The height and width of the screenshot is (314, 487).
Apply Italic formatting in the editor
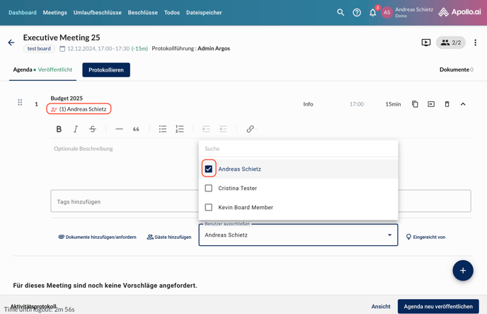pyautogui.click(x=76, y=129)
